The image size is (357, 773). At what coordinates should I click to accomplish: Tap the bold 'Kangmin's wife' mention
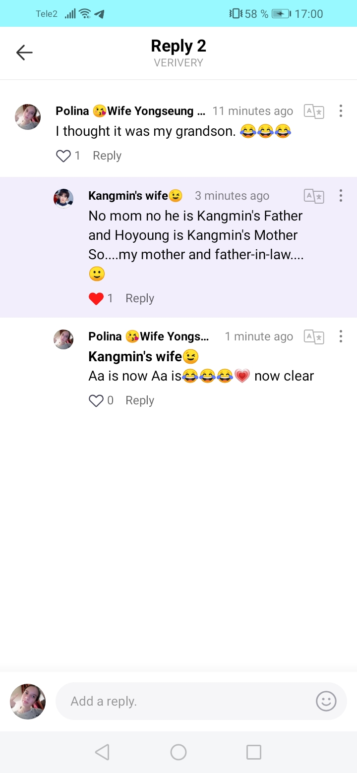(x=135, y=356)
